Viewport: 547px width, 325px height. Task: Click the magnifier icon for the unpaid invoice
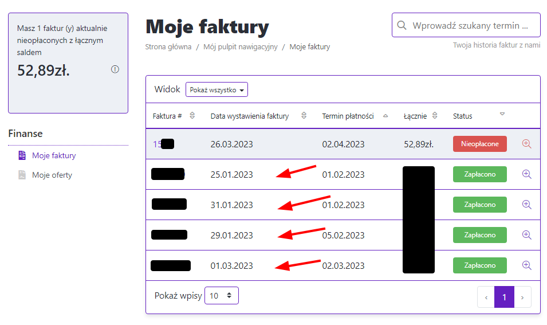click(x=527, y=144)
